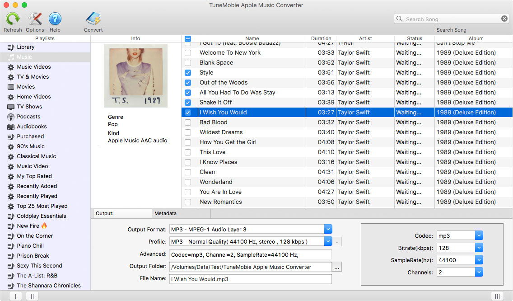Click the film icon beside Movies
This screenshot has height=301, width=513.
pyautogui.click(x=11, y=87)
